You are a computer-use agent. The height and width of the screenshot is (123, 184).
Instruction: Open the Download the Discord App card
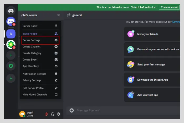152,80
